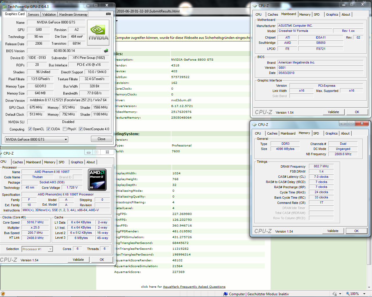
Task: Click the GPU-Z title bar app icon
Action: pyautogui.click(x=4, y=6)
